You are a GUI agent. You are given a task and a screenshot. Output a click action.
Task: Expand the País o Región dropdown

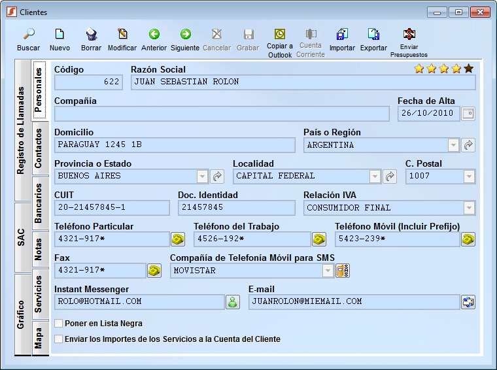click(453, 145)
